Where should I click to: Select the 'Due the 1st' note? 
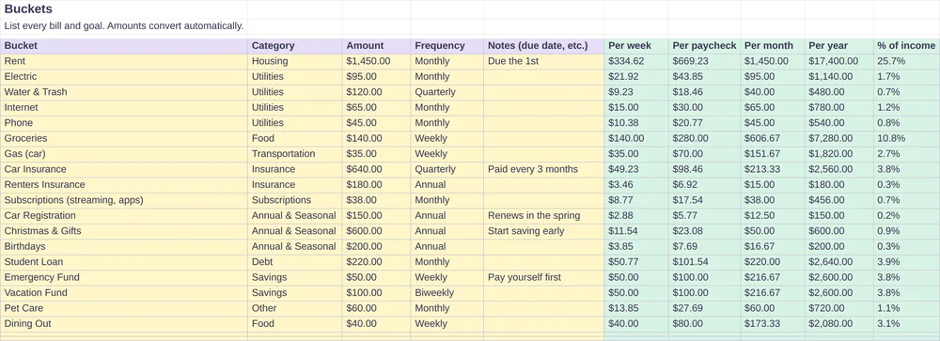543,61
